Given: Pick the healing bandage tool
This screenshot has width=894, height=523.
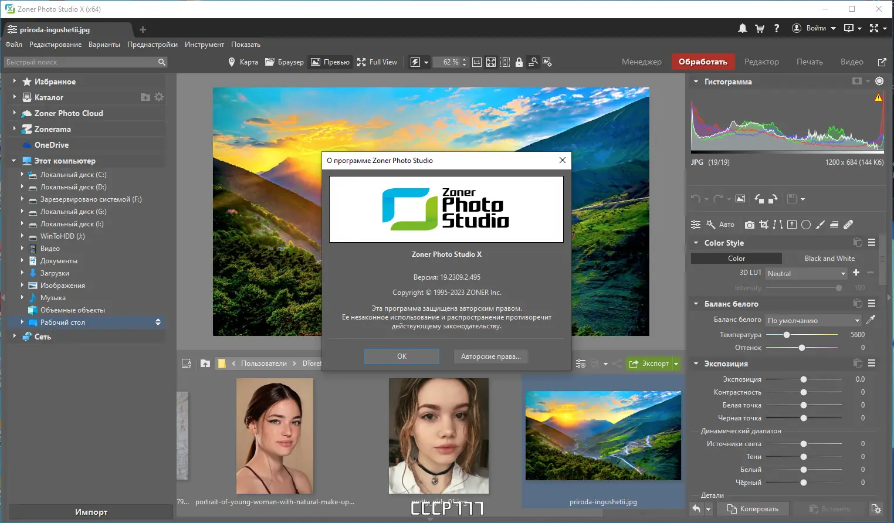Looking at the screenshot, I should tap(848, 225).
